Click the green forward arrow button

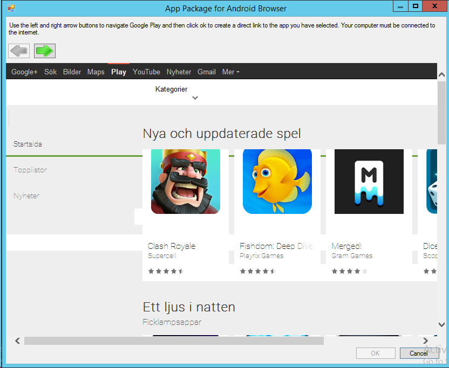[45, 51]
